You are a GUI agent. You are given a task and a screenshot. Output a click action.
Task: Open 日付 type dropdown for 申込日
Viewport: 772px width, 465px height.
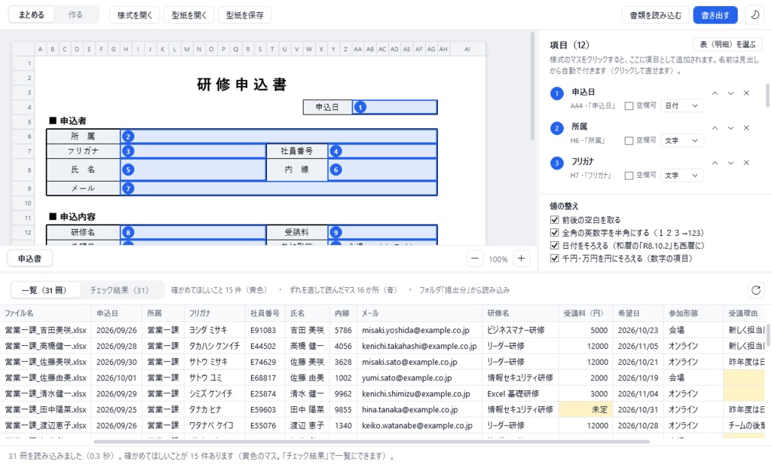[x=682, y=106]
